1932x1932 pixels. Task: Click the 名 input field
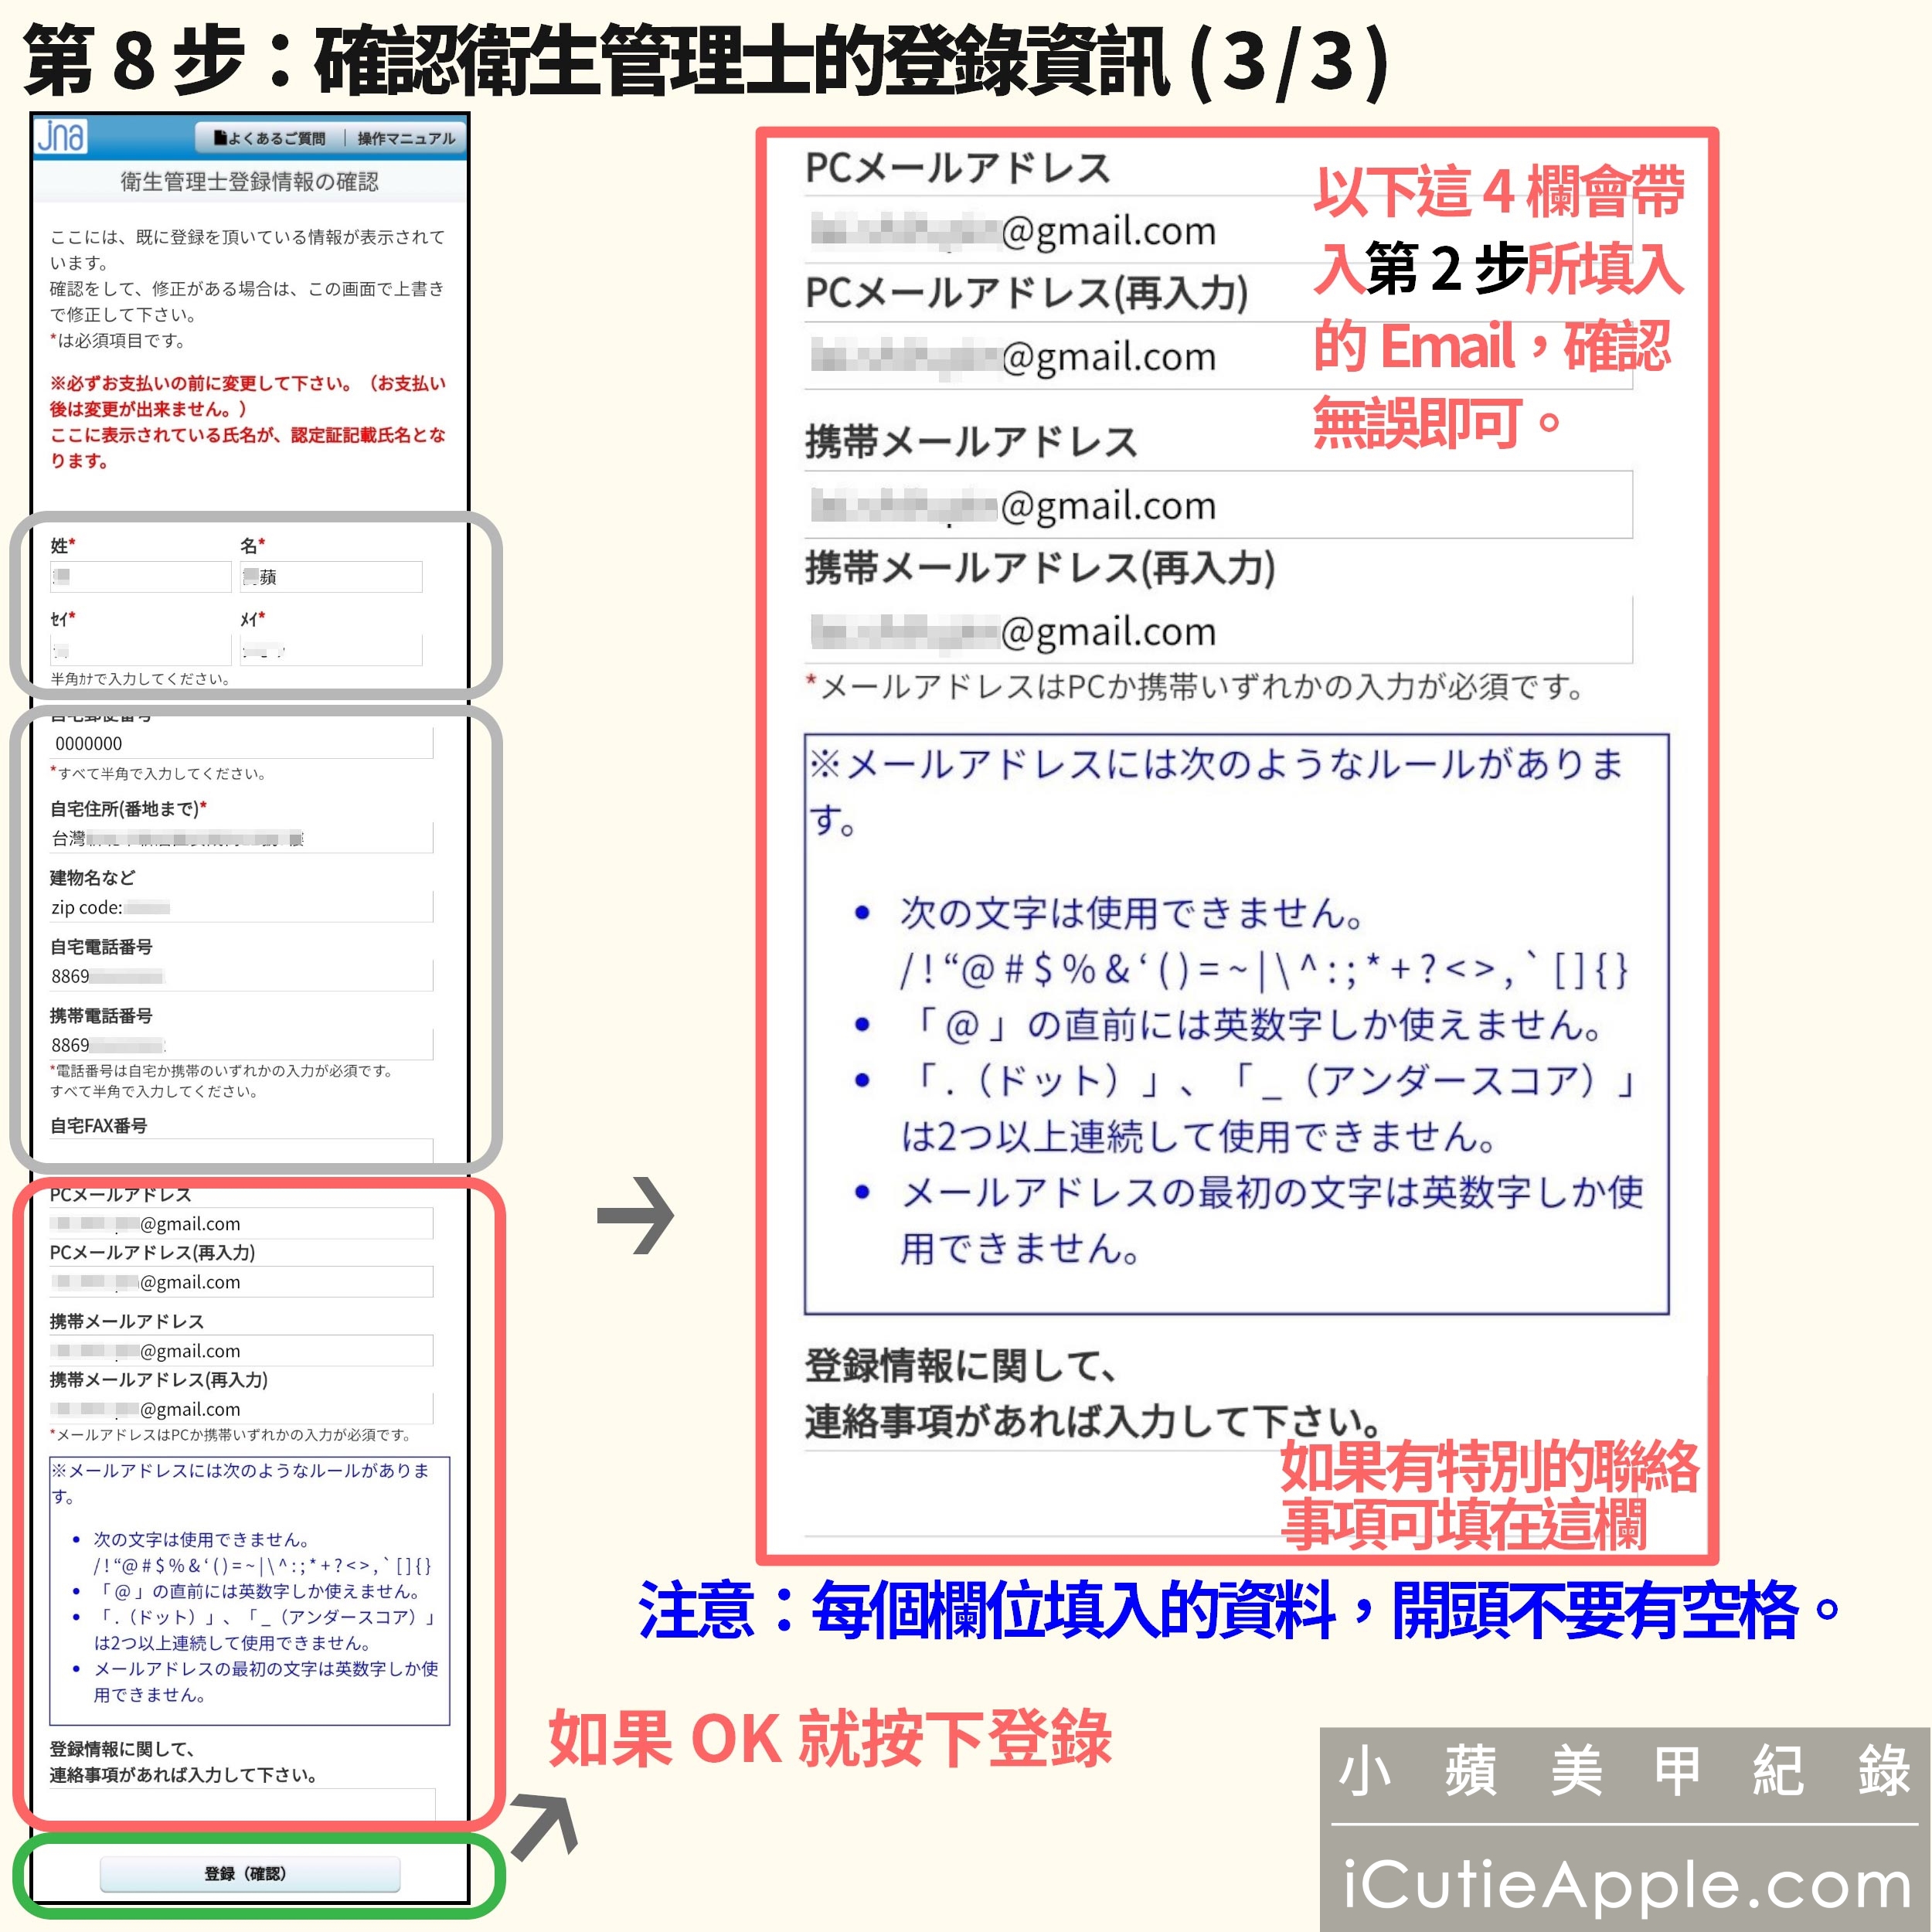pyautogui.click(x=331, y=577)
